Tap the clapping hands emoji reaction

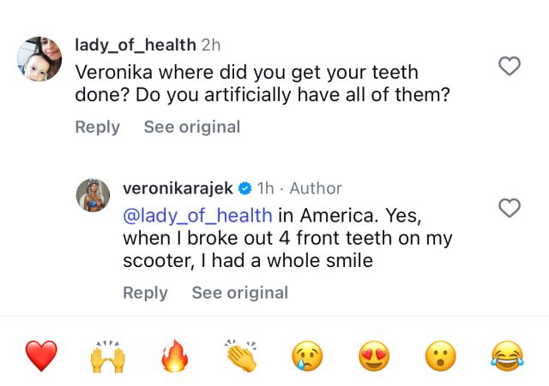(x=241, y=355)
